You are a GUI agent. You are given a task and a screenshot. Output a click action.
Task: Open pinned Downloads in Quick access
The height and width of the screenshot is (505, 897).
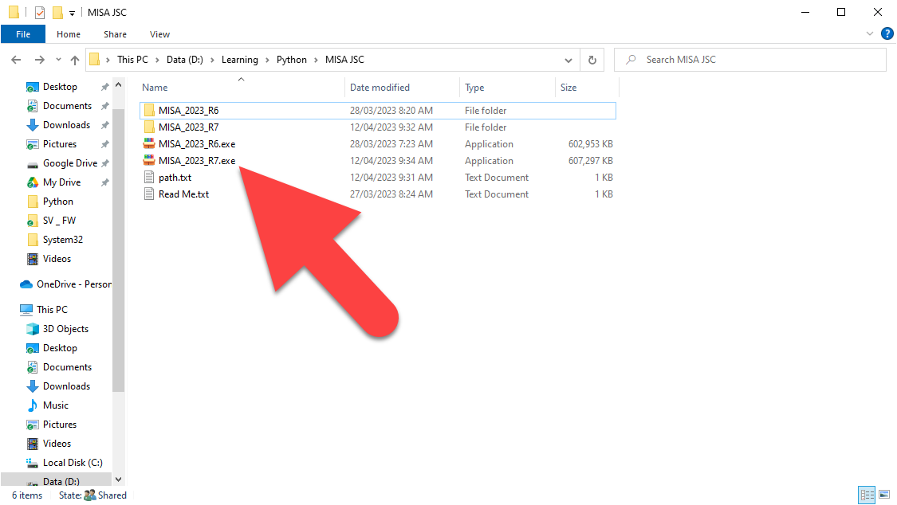click(66, 125)
